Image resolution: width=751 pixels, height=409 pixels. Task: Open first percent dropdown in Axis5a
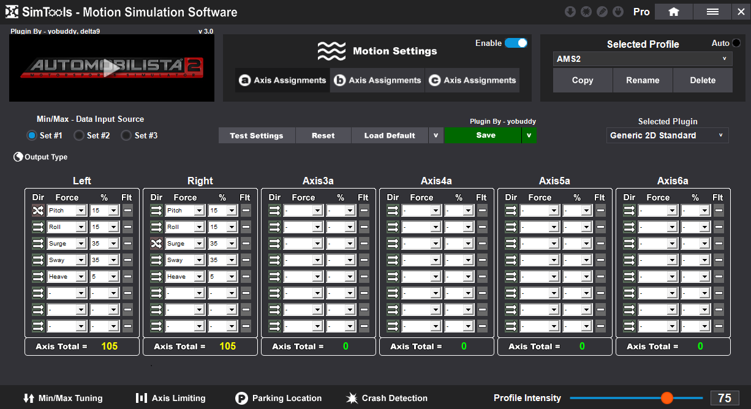tap(577, 211)
